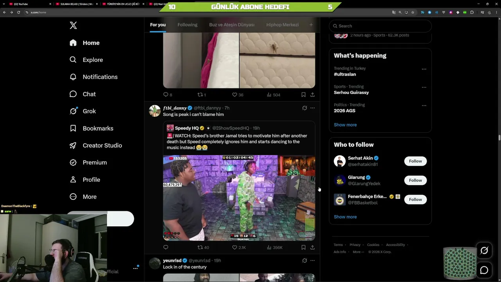Repost the post with 40 reposts
Viewport: 501px width, 282px height.
203,248
